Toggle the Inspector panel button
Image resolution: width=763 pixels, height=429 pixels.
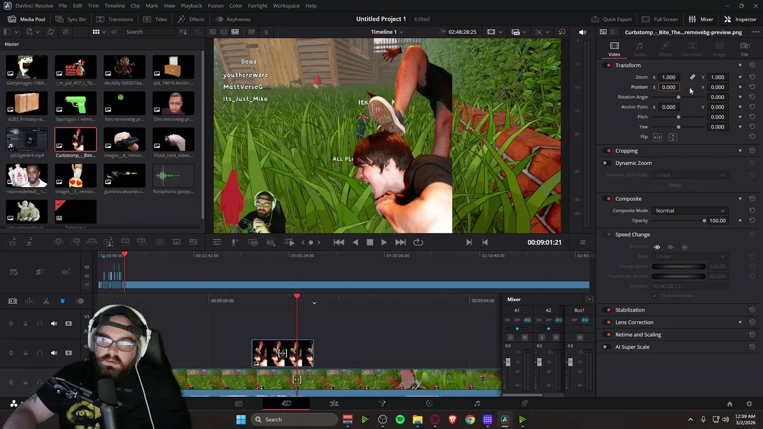click(740, 19)
